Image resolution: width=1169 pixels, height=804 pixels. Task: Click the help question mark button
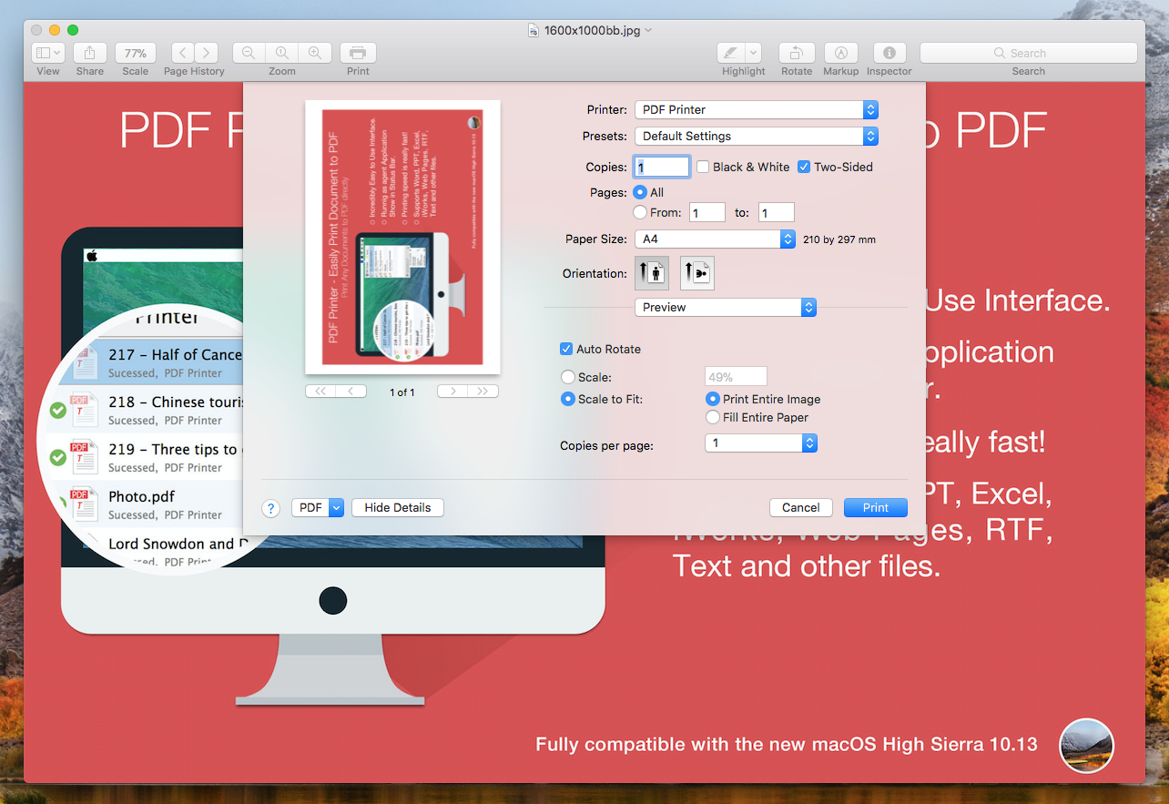tap(270, 508)
